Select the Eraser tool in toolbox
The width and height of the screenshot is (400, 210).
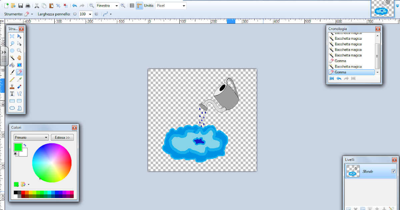(x=19, y=72)
